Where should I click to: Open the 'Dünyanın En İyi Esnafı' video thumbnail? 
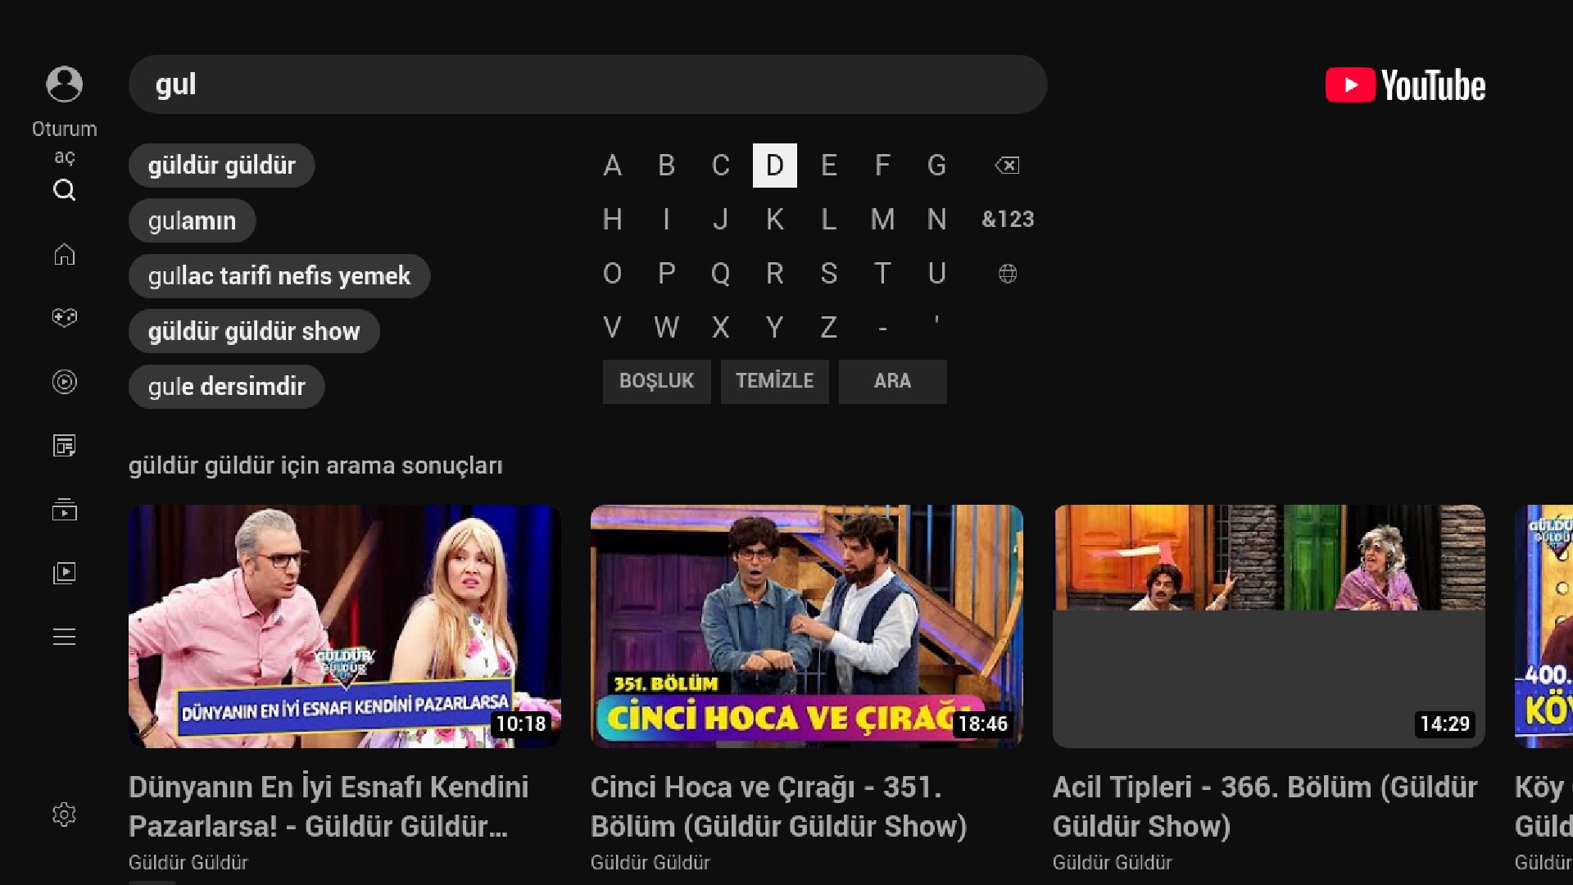click(x=345, y=626)
